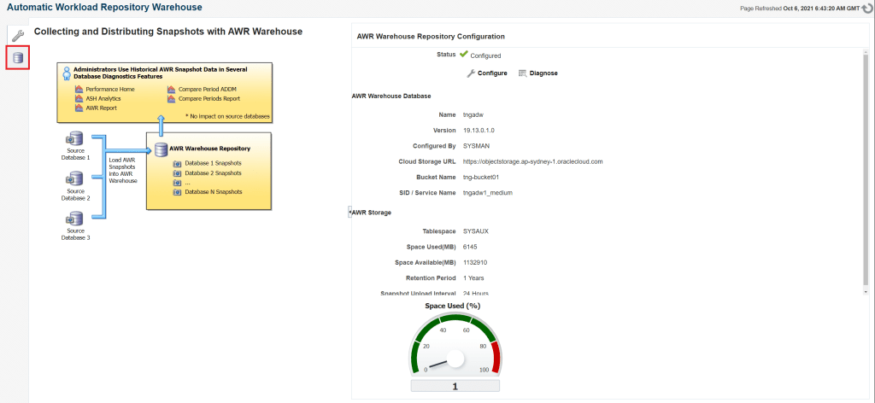Click the Source Database 2 icon
875x403 pixels.
coord(75,179)
